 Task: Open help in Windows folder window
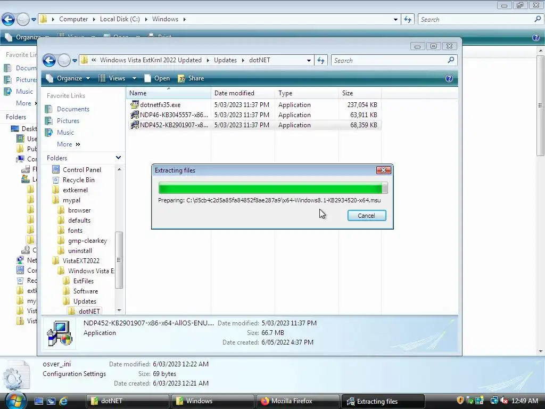[x=536, y=37]
